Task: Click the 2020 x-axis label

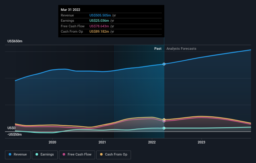Action: point(52,142)
